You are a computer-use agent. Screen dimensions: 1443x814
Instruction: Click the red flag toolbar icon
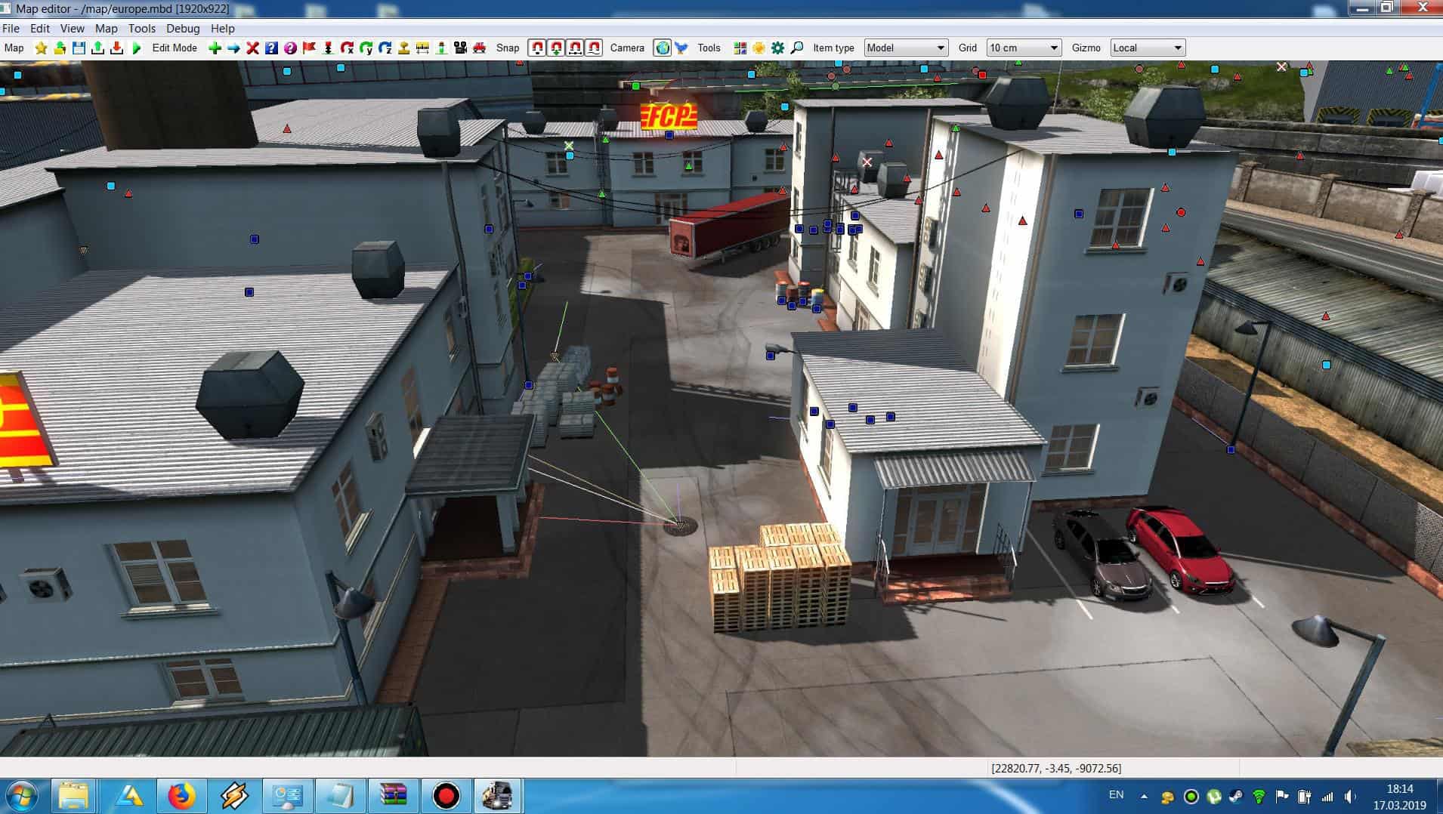[x=309, y=48]
